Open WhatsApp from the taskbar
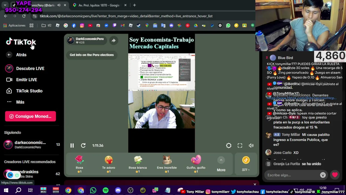This screenshot has width=346, height=195. coord(93,190)
